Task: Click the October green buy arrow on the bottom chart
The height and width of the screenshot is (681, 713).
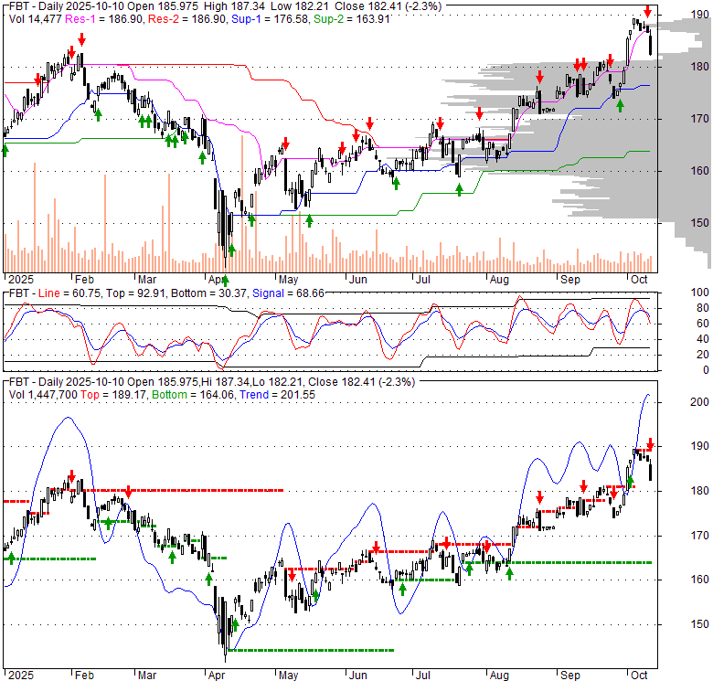Action: pyautogui.click(x=630, y=481)
